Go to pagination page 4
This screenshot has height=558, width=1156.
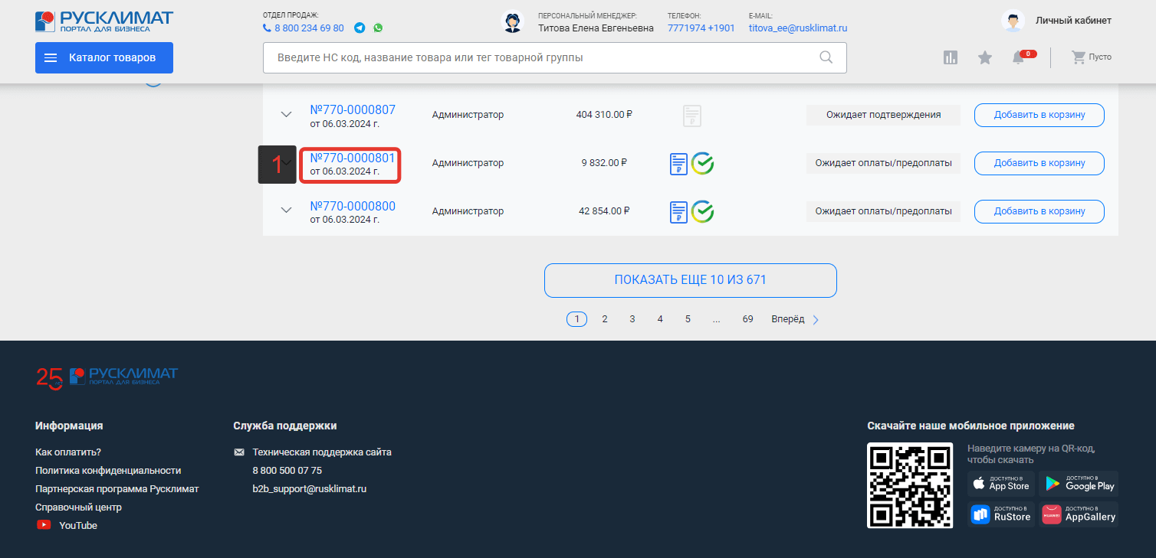coord(660,319)
